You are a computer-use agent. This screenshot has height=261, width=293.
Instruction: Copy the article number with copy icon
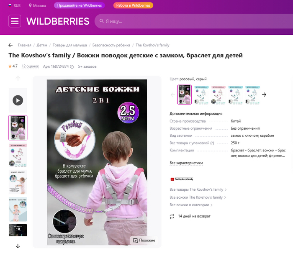(x=72, y=67)
